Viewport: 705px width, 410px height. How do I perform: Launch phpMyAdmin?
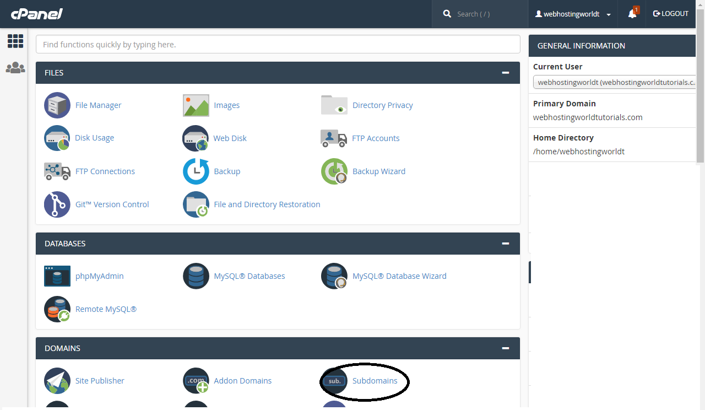(x=99, y=276)
